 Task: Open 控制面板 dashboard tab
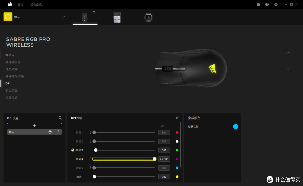pos(36,4)
